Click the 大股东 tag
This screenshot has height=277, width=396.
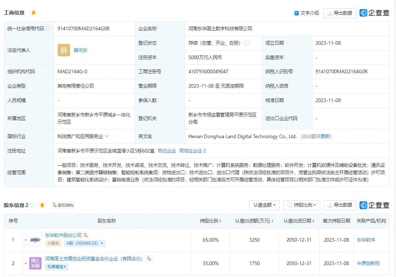(53, 243)
